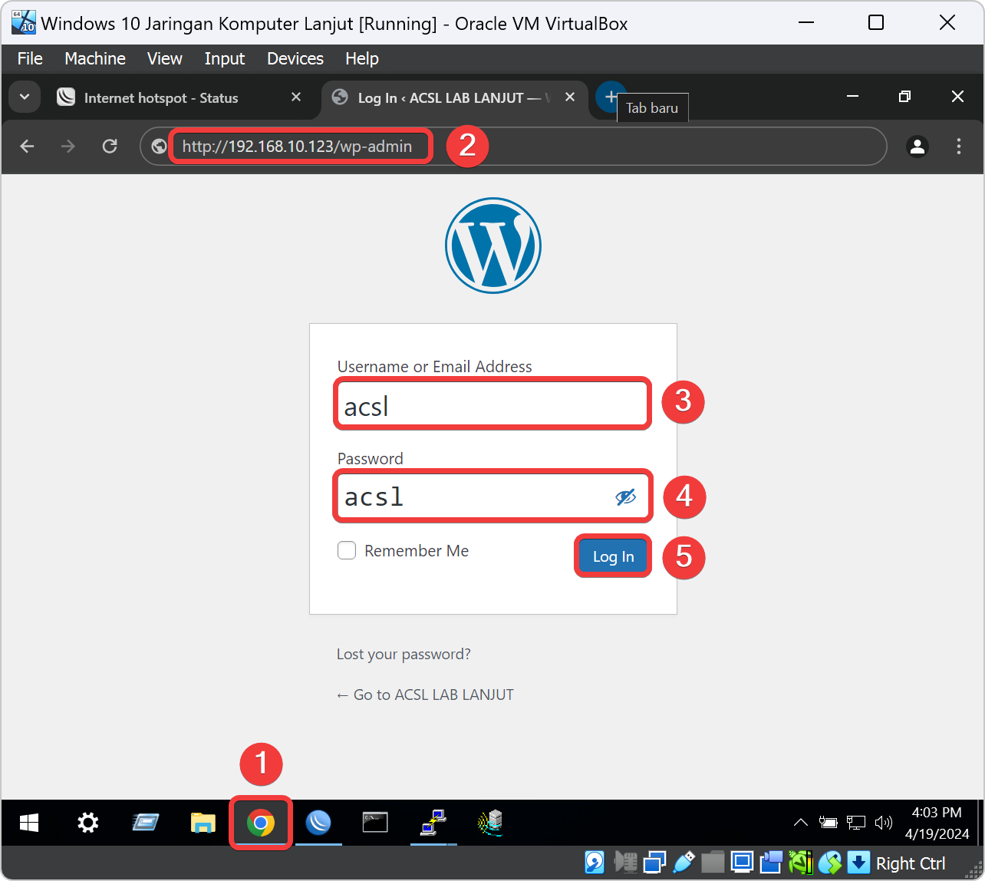The height and width of the screenshot is (881, 985).
Task: Click the browser Forward arrow
Action: click(x=68, y=146)
